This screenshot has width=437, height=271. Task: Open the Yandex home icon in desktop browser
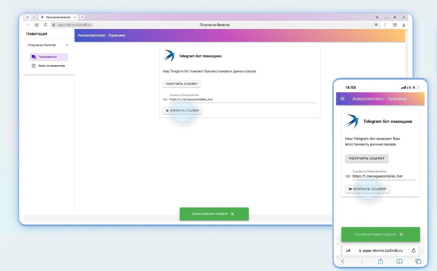pyautogui.click(x=37, y=25)
